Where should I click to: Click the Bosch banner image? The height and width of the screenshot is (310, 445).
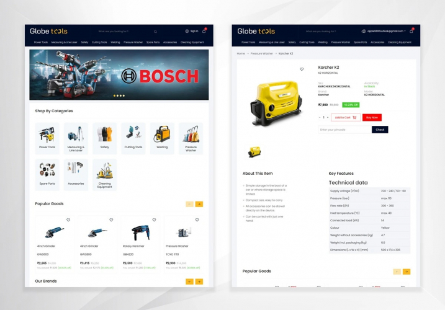[x=119, y=75]
